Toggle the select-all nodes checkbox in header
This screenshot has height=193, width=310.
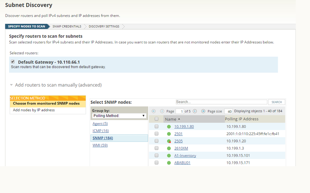(157, 119)
